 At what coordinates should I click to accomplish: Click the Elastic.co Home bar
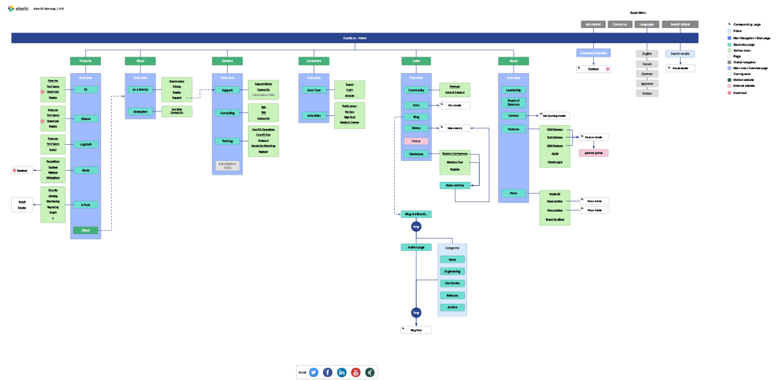[355, 38]
